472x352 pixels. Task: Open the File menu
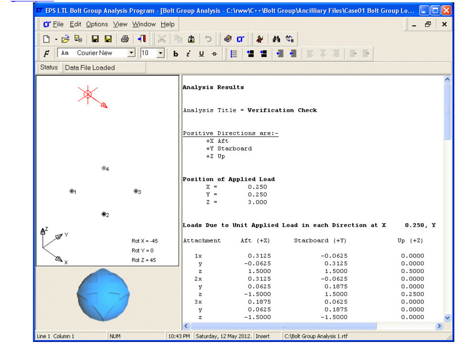pyautogui.click(x=58, y=24)
